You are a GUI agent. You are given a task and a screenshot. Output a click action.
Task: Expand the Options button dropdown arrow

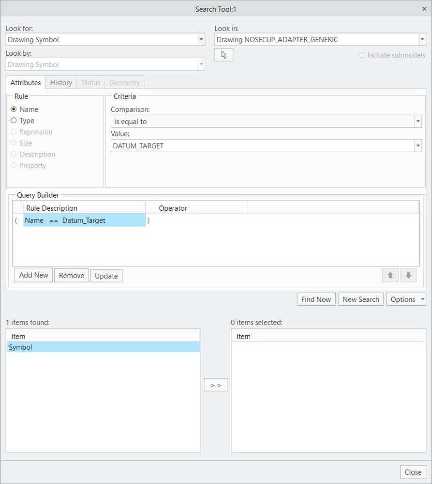(x=422, y=299)
